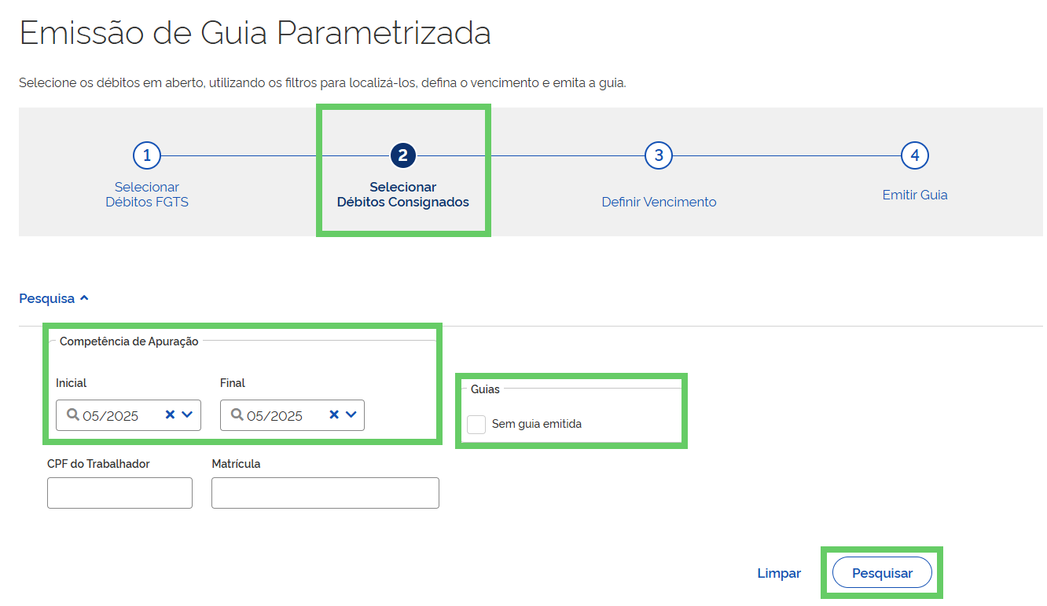Click the Matrícula label
The width and height of the screenshot is (1047, 606).
(236, 464)
